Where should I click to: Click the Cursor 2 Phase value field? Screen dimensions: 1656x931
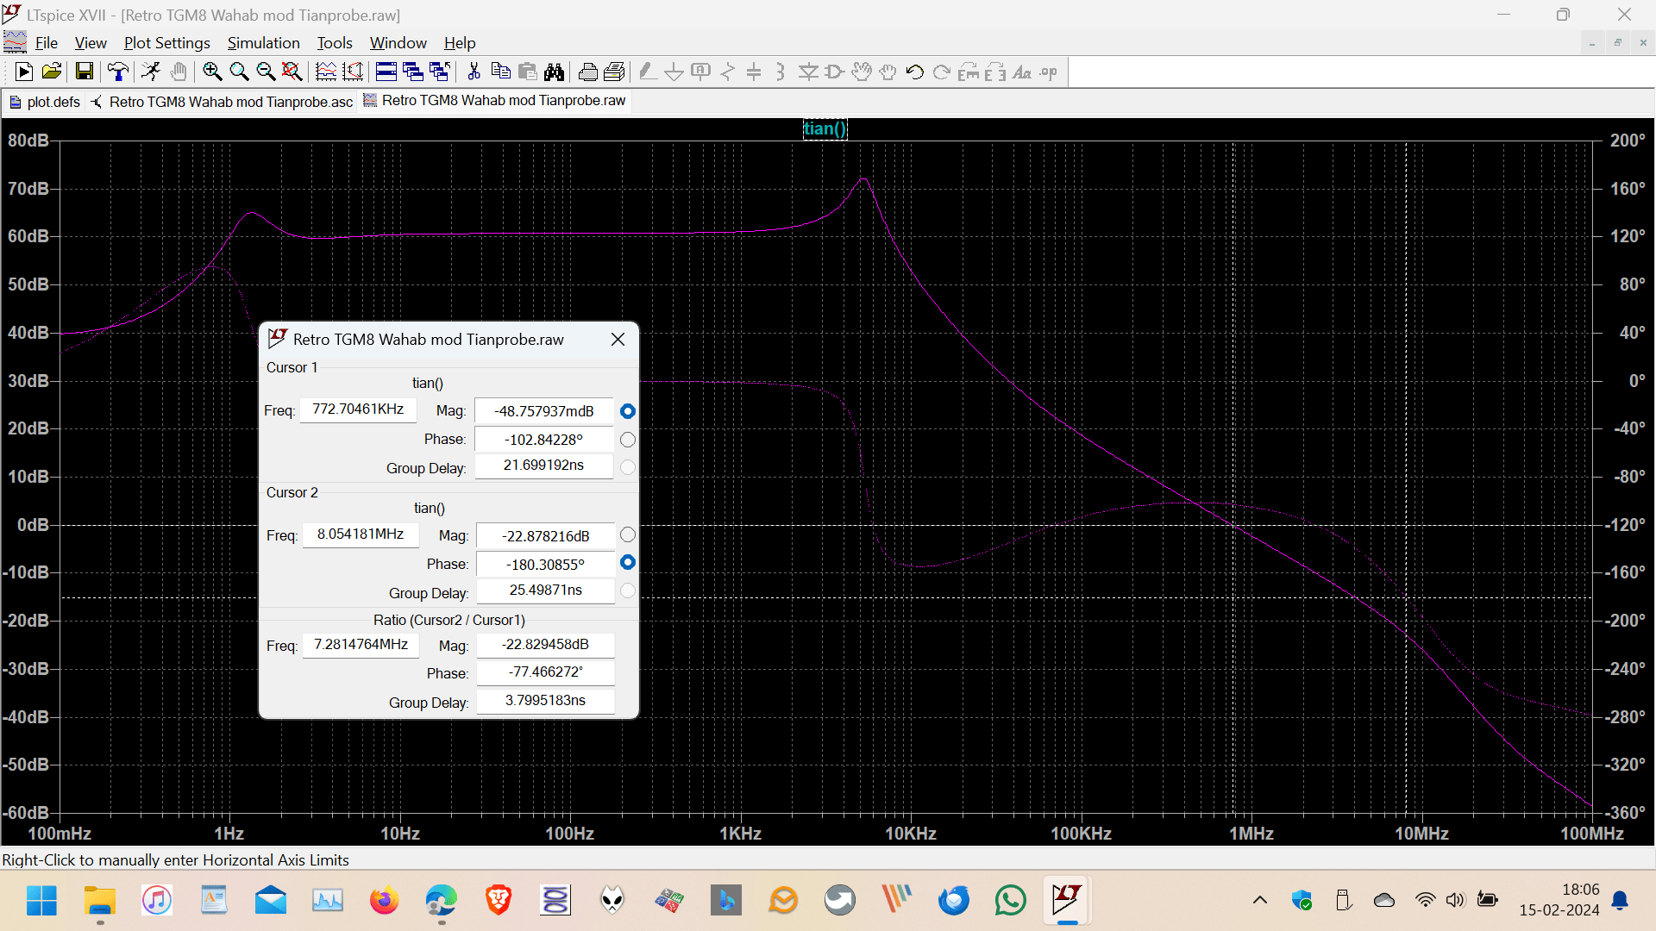click(x=545, y=565)
